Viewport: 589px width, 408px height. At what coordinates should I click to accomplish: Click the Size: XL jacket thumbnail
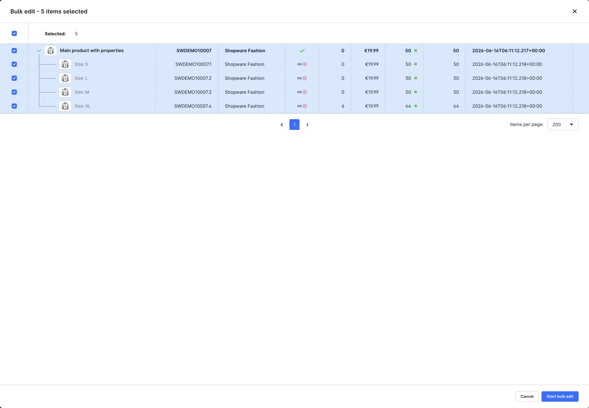tap(65, 106)
